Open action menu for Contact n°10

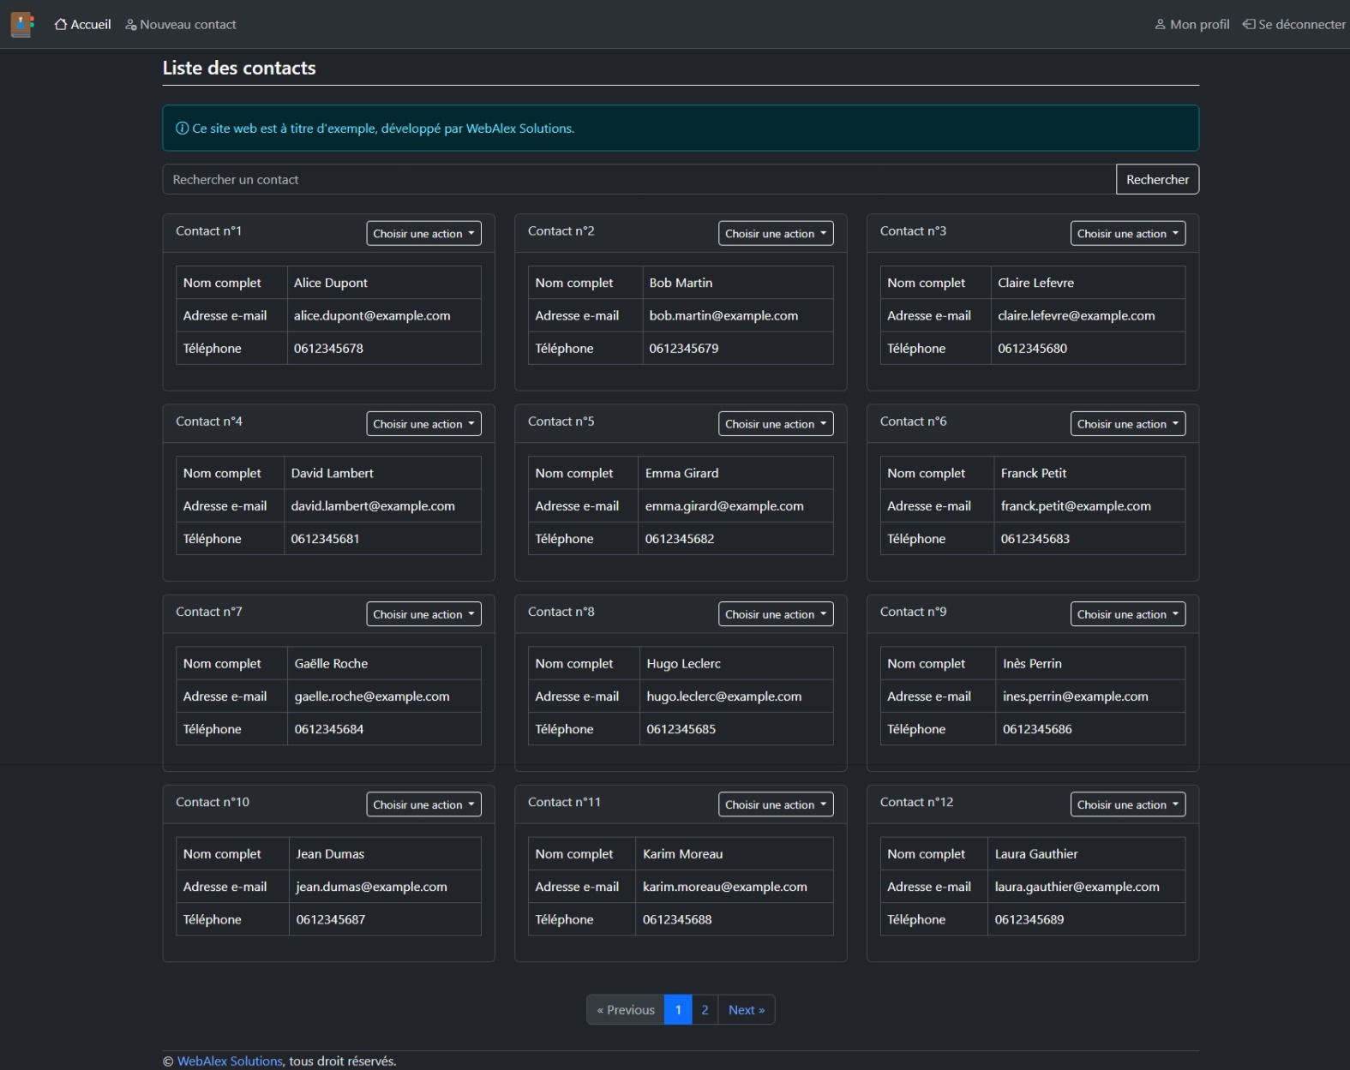423,804
